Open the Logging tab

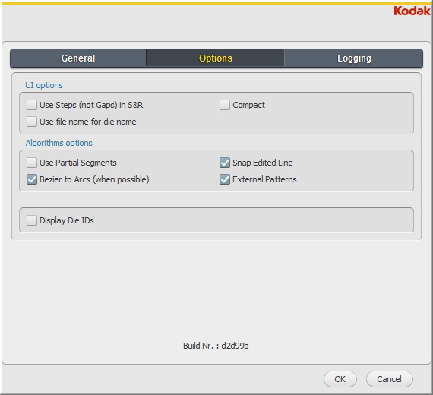click(x=354, y=58)
